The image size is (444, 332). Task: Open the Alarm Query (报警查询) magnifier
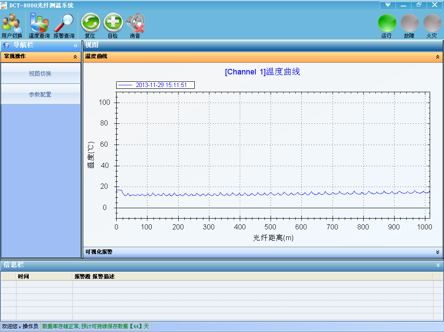coord(64,25)
